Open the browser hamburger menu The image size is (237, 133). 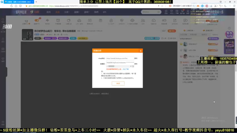pyautogui.click(x=234, y=6)
